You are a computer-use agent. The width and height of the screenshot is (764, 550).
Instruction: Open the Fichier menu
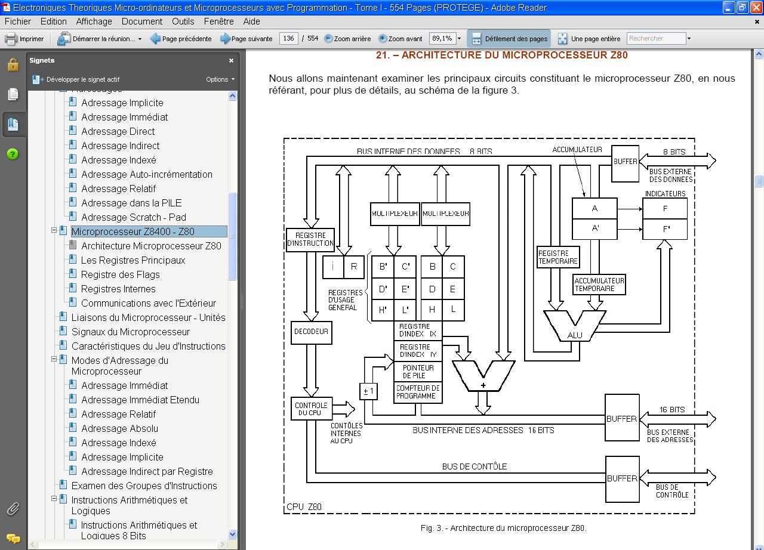click(18, 21)
